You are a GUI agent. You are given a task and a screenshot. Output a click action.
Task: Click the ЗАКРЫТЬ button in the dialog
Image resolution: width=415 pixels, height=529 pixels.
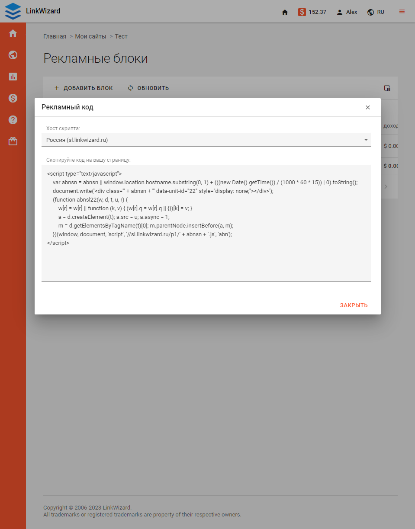pos(354,305)
